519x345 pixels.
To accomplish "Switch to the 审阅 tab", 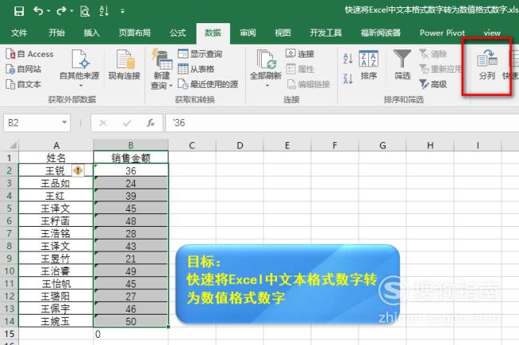I will pos(248,33).
